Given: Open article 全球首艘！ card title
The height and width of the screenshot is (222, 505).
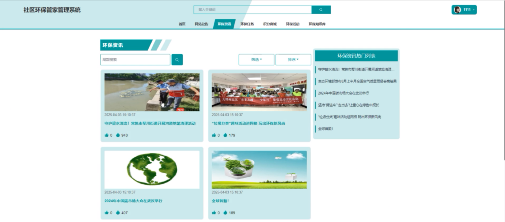Looking at the screenshot, I should (220, 201).
